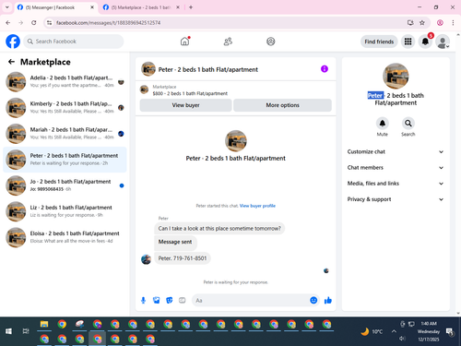Click the More options button
461x346 pixels.
point(282,105)
